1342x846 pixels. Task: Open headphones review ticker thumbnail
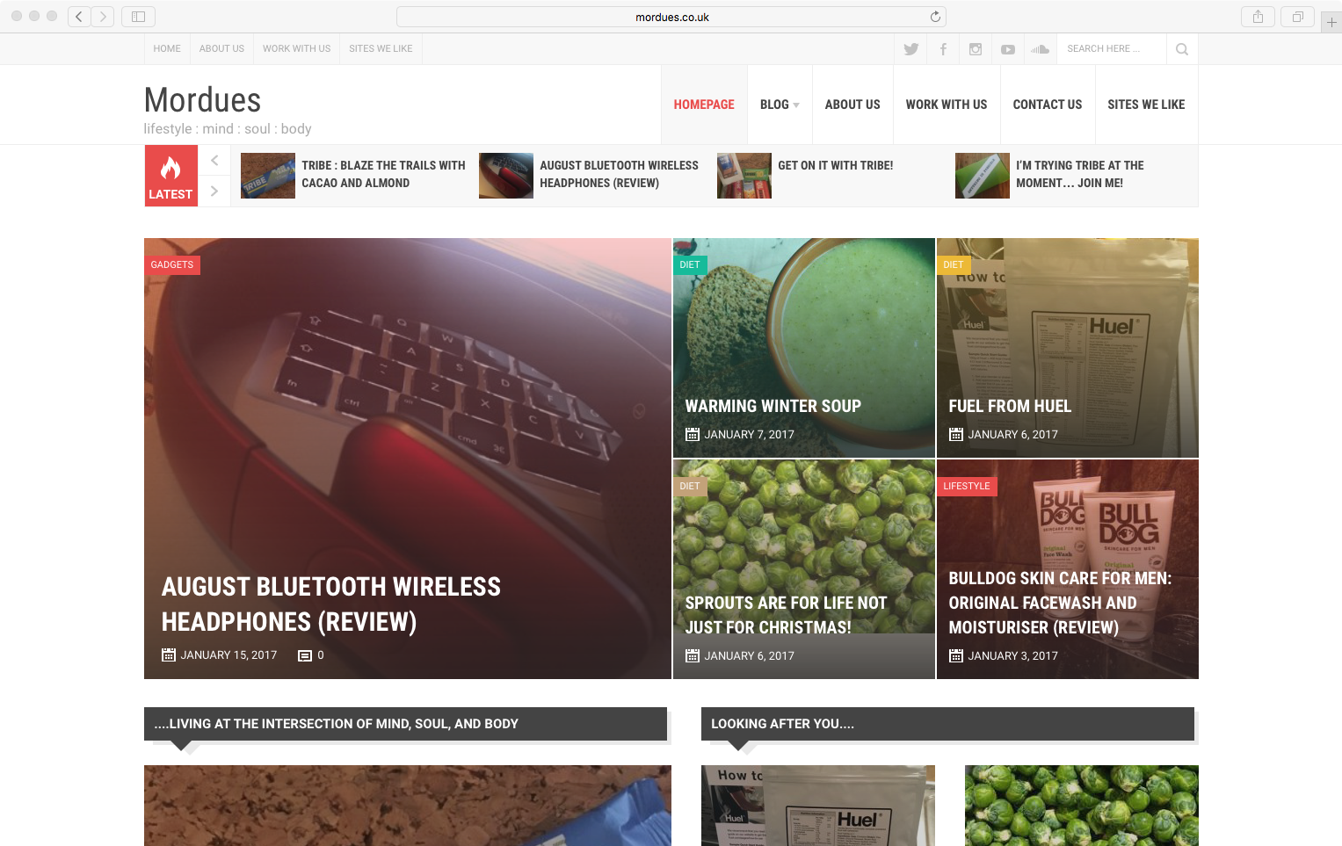point(506,176)
